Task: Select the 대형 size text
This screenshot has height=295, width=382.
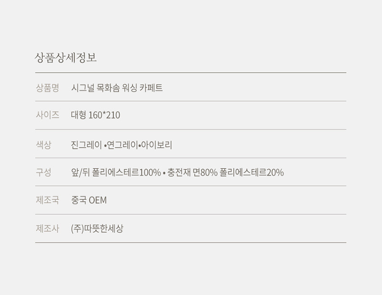Action: (x=79, y=115)
